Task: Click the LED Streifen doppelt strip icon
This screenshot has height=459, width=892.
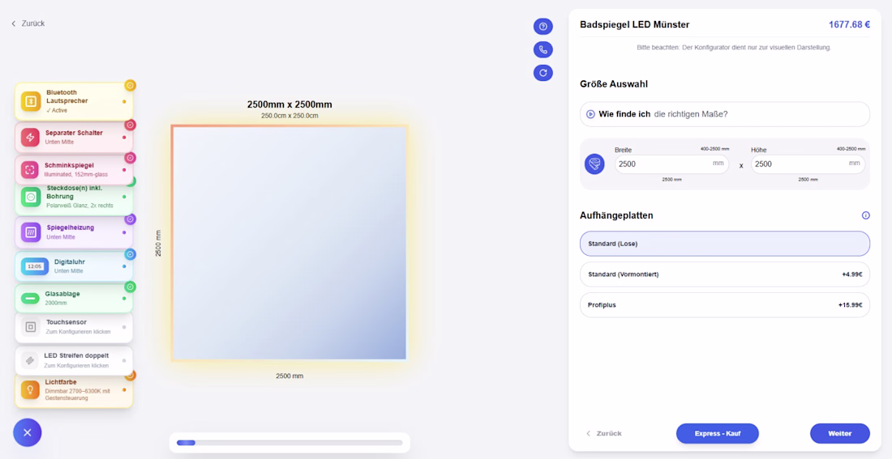Action: click(x=29, y=360)
